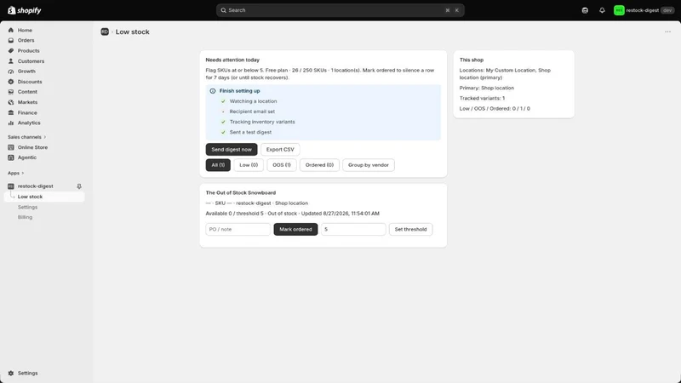Viewport: 681px width, 383px height.
Task: Open the Products tag icon
Action: (11, 51)
